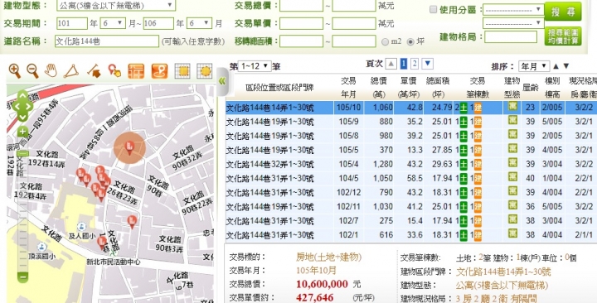Adjust the map zoom level slider handle
597x303 pixels.
[23, 154]
